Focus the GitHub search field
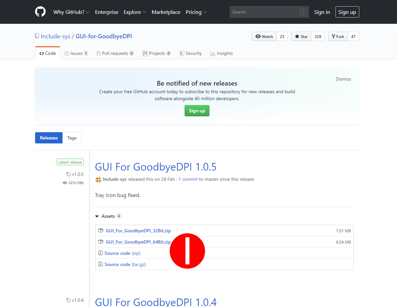This screenshot has height=307, width=397. click(x=269, y=12)
